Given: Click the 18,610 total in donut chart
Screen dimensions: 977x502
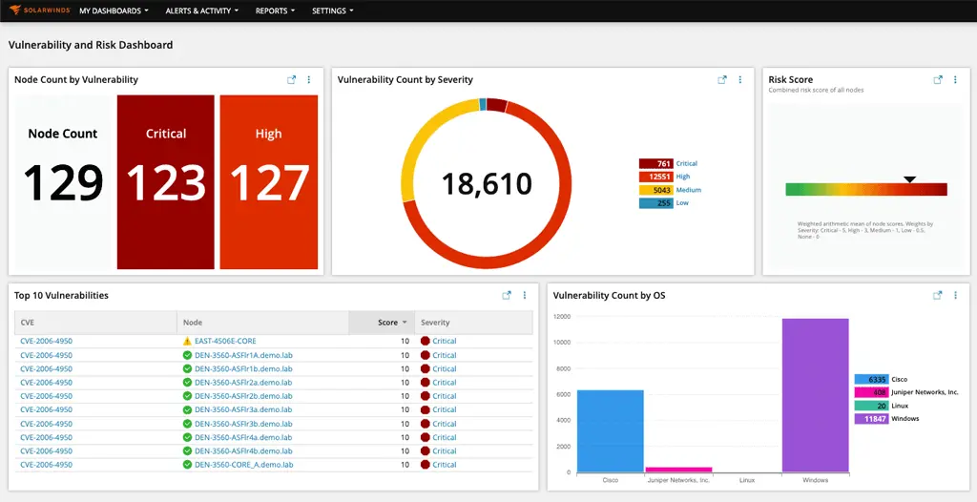Looking at the screenshot, I should point(487,183).
